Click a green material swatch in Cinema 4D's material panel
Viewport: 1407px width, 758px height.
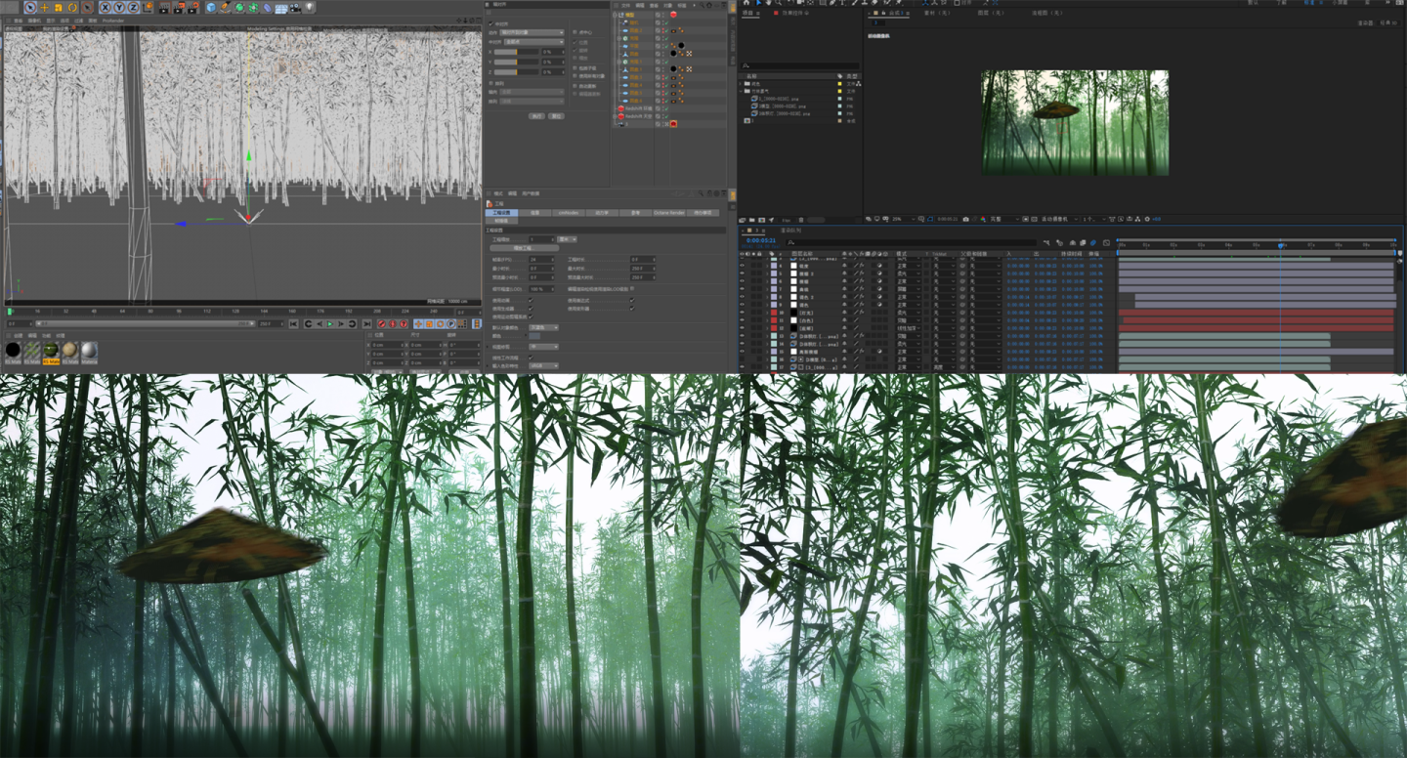coord(50,350)
